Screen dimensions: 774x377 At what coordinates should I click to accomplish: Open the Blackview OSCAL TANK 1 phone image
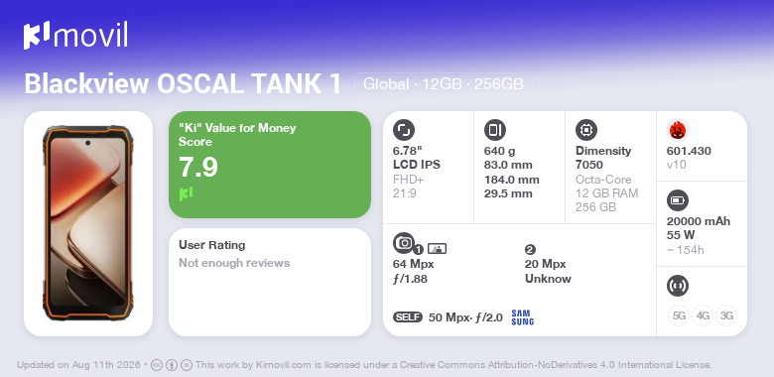(x=88, y=223)
